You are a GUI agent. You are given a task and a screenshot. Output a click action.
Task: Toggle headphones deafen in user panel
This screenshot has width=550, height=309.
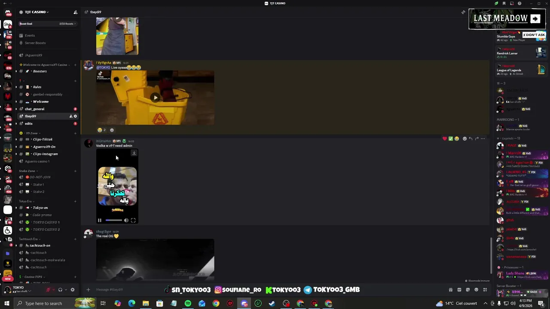(60, 290)
